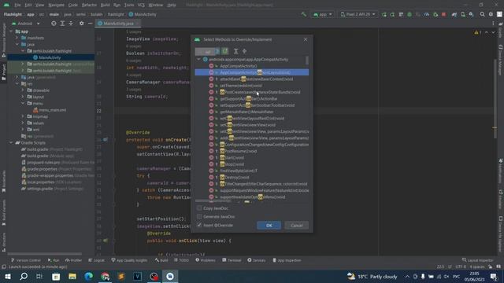
Task: Hide the Project panel with minus icon
Action: click(x=90, y=24)
